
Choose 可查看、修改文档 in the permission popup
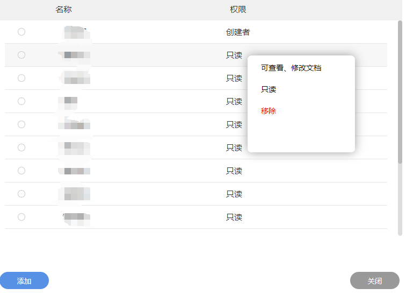[x=291, y=68]
